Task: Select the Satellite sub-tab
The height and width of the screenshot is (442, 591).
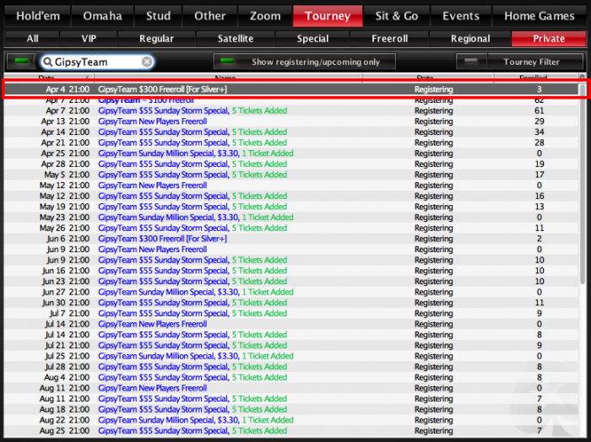Action: (x=236, y=39)
